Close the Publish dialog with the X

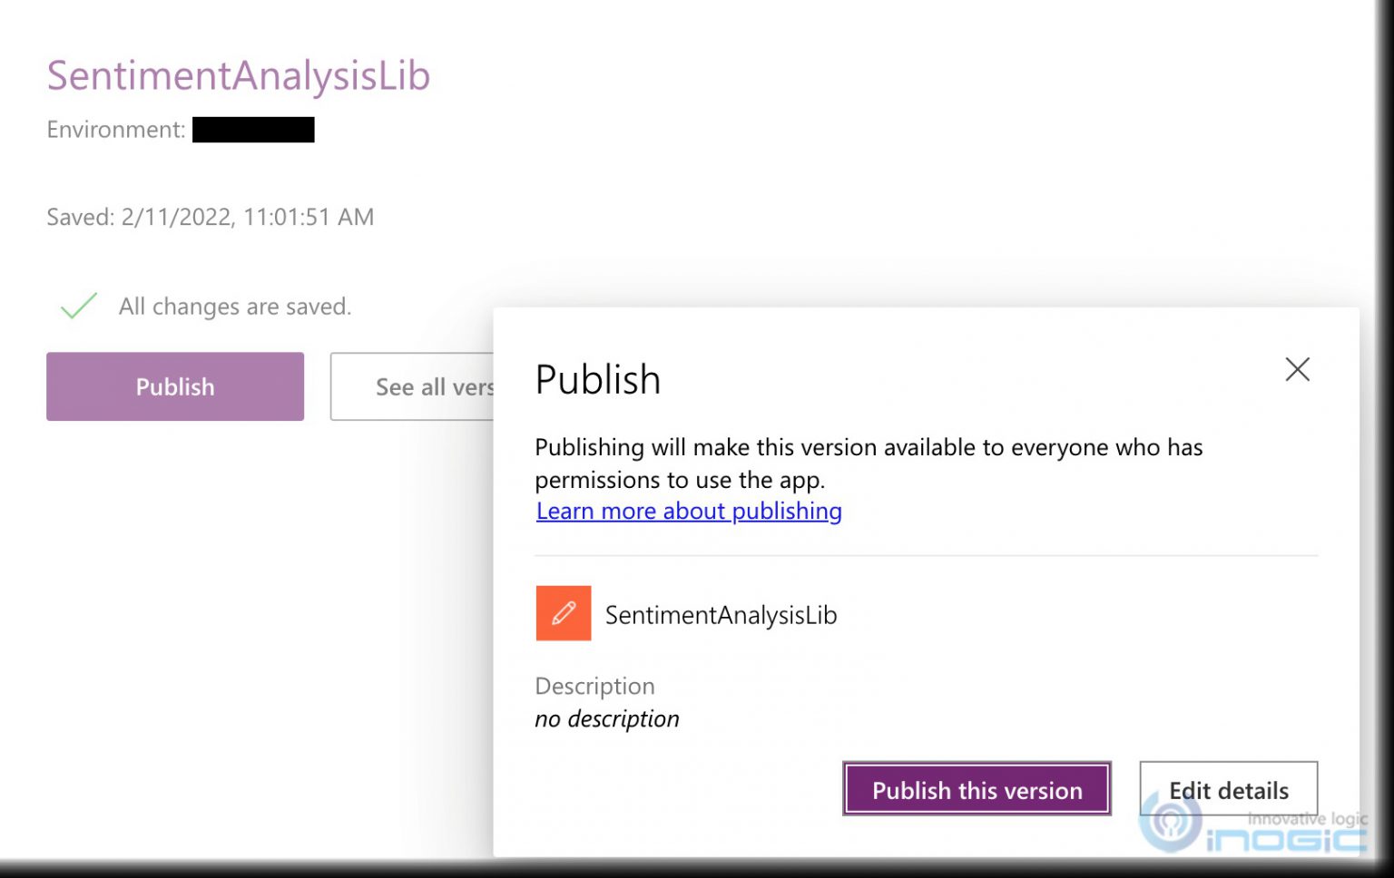pos(1297,369)
